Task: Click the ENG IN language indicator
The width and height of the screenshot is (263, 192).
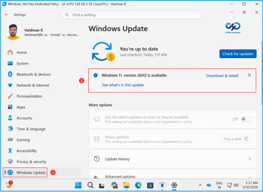Action: coord(219,185)
